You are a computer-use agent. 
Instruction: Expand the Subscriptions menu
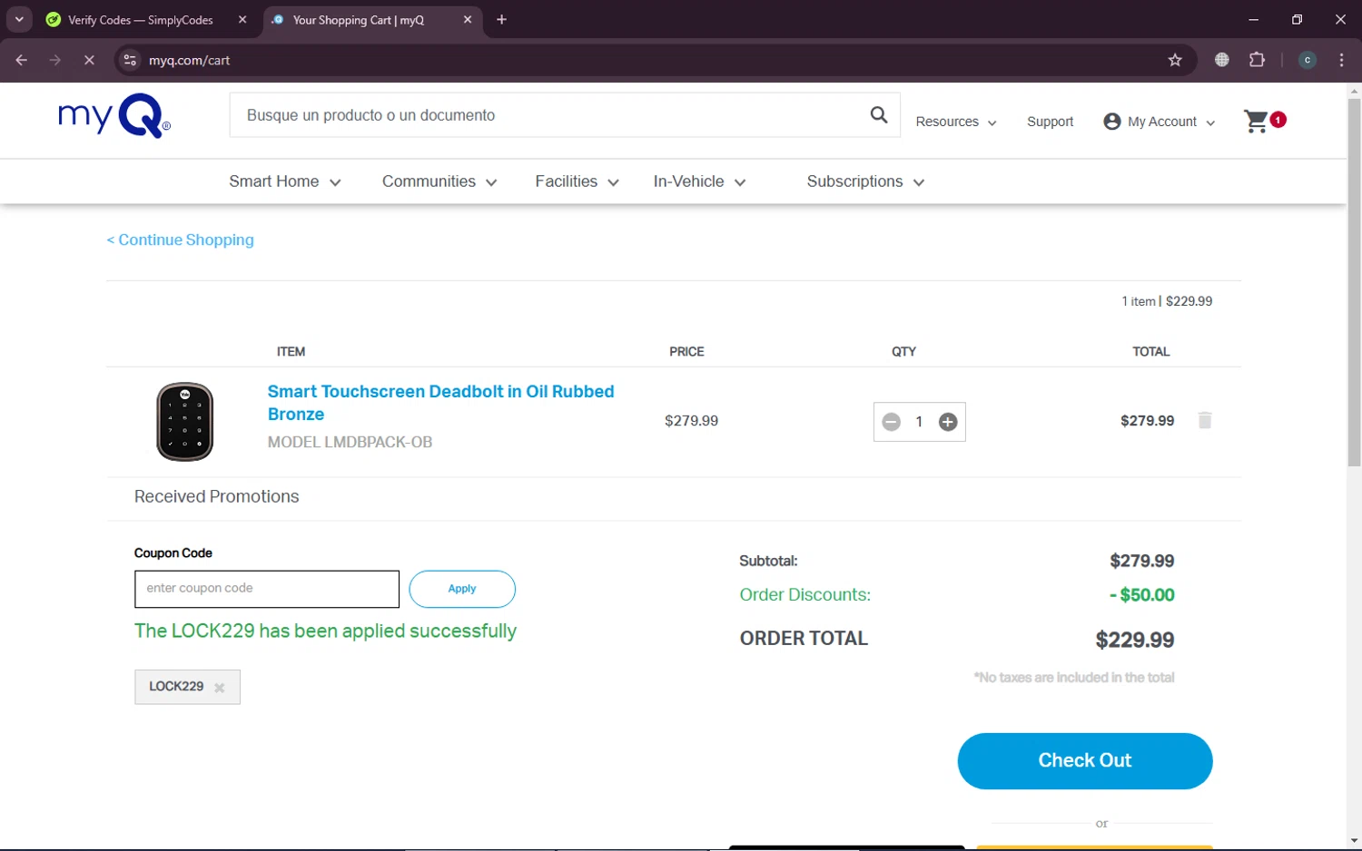point(865,181)
